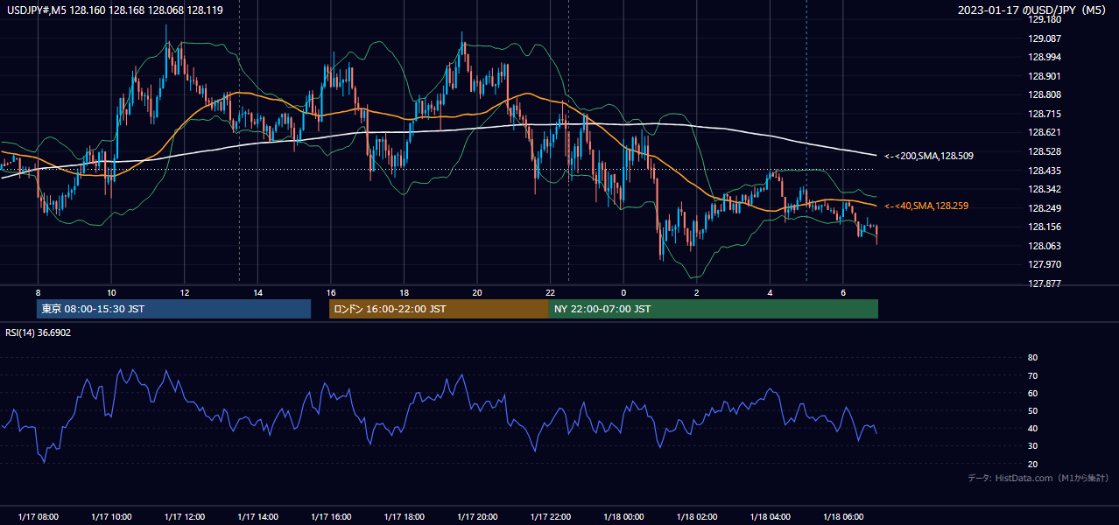Click the RSI axis value 50

click(x=1033, y=410)
